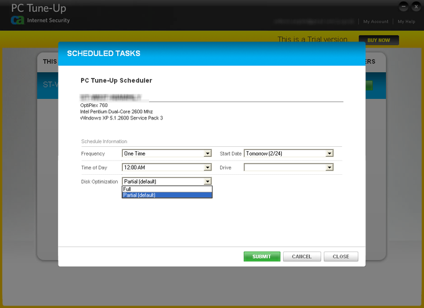Screen dimensions: 424x308
Task: Click the BUY NOW button
Action: tap(378, 40)
